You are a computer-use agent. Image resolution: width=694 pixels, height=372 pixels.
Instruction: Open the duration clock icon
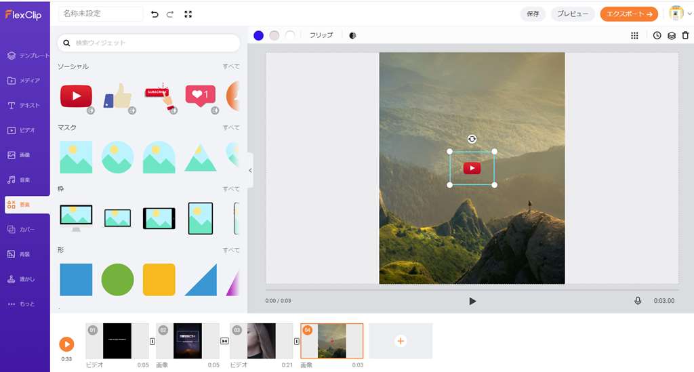coord(657,35)
